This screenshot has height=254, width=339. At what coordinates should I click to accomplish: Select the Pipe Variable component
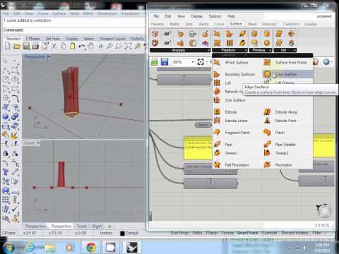pos(280,144)
